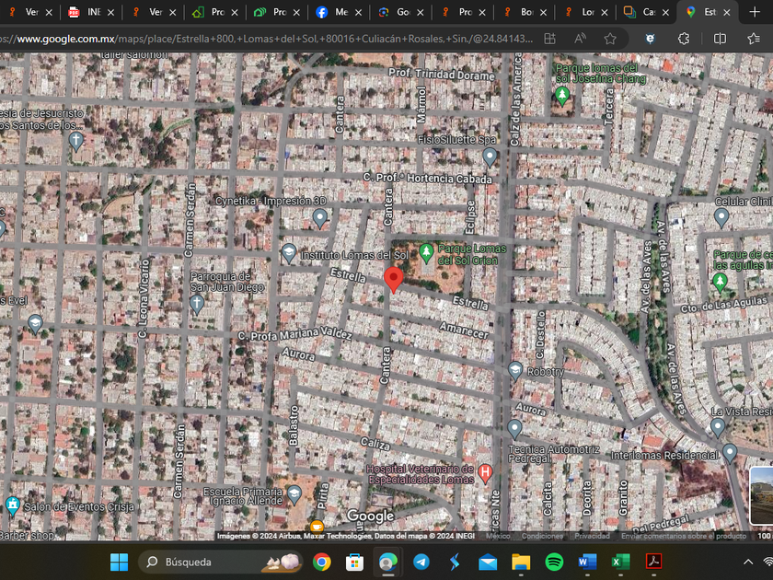
Task: Click the Robotry place marker
Action: tap(515, 370)
